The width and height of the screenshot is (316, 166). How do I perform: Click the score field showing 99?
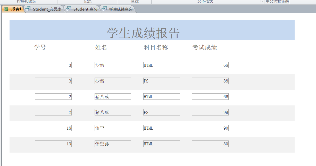coord(210,112)
